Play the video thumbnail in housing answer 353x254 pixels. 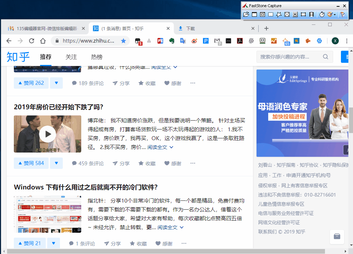(48, 134)
